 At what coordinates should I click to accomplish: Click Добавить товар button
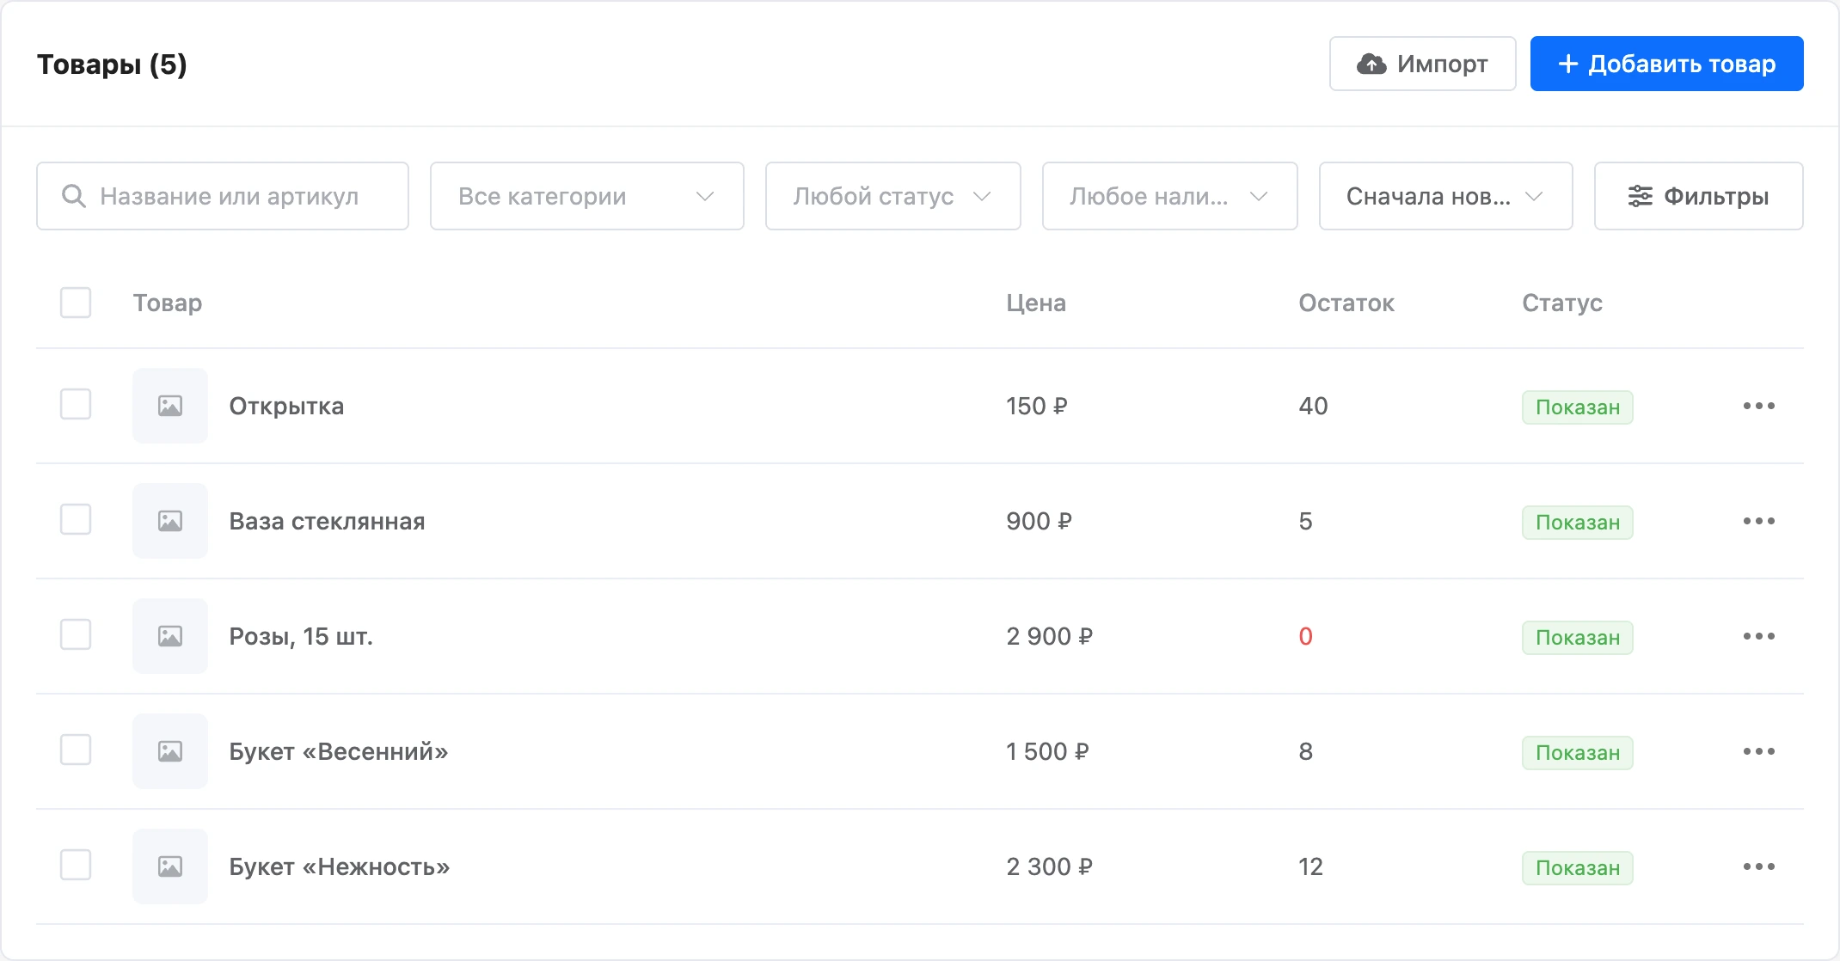click(x=1667, y=64)
